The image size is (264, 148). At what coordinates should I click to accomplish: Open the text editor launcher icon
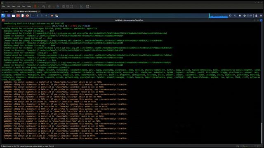coord(23,16)
